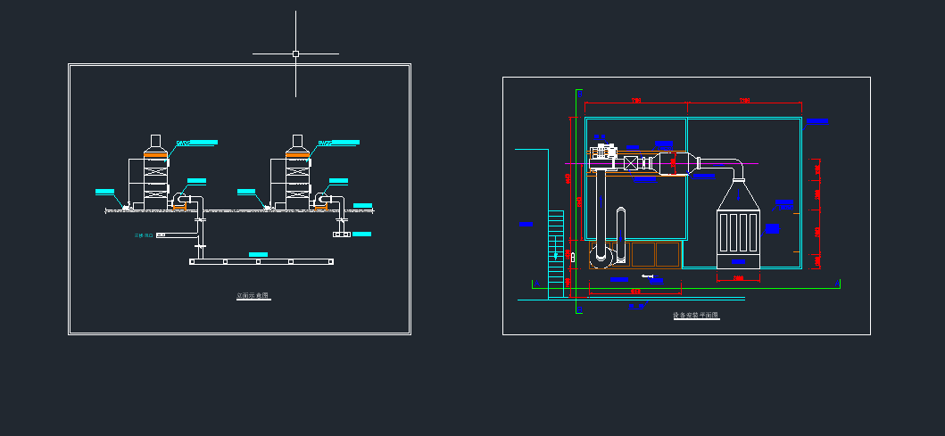This screenshot has width=945, height=436.
Task: Select the right scrubber tower body
Action: pos(298,172)
